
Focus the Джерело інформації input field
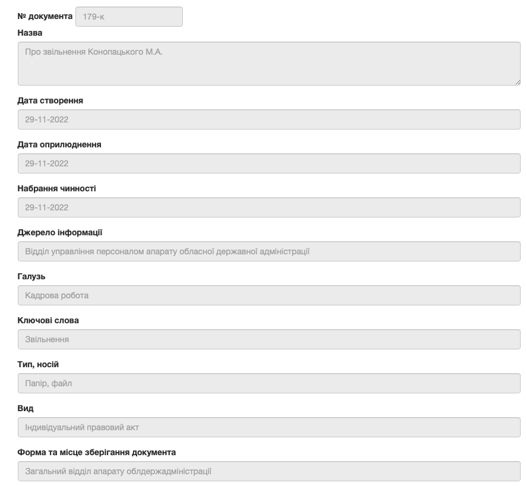click(269, 251)
